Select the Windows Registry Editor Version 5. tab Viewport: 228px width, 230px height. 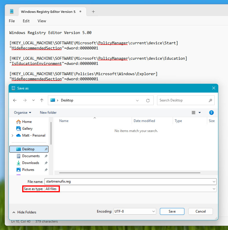[52, 12]
